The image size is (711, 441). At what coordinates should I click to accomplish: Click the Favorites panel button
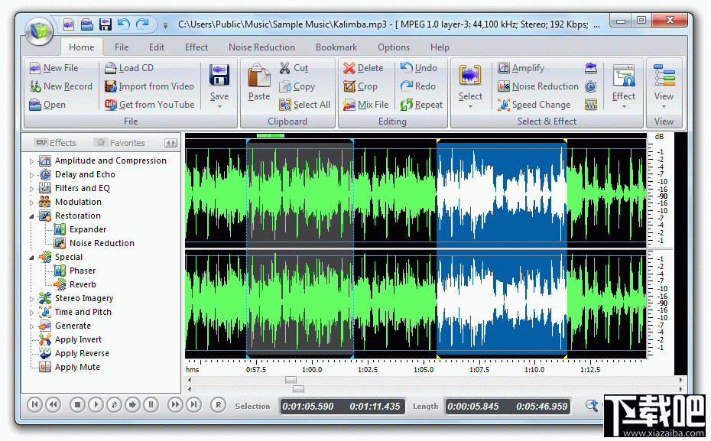[x=119, y=143]
